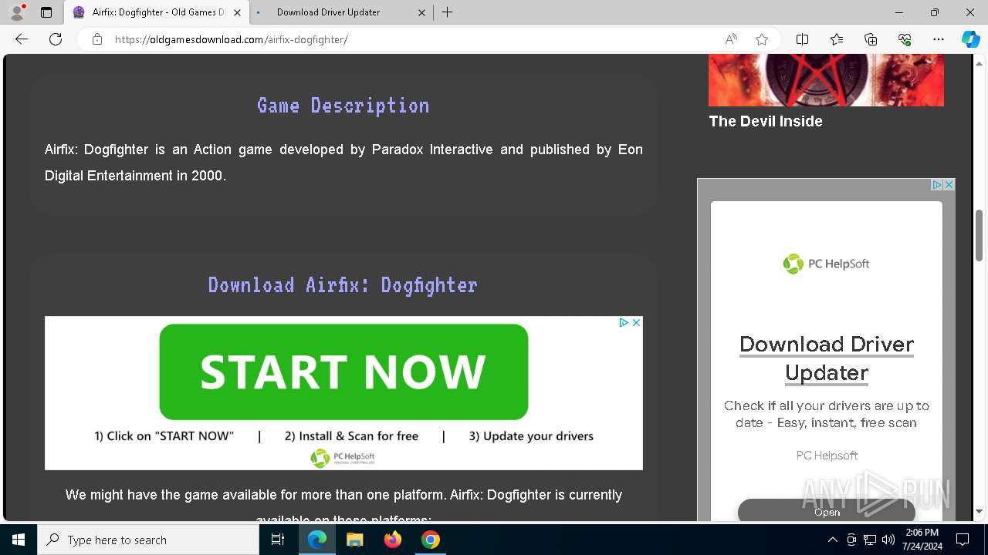Click the browser Back arrow

tap(22, 39)
